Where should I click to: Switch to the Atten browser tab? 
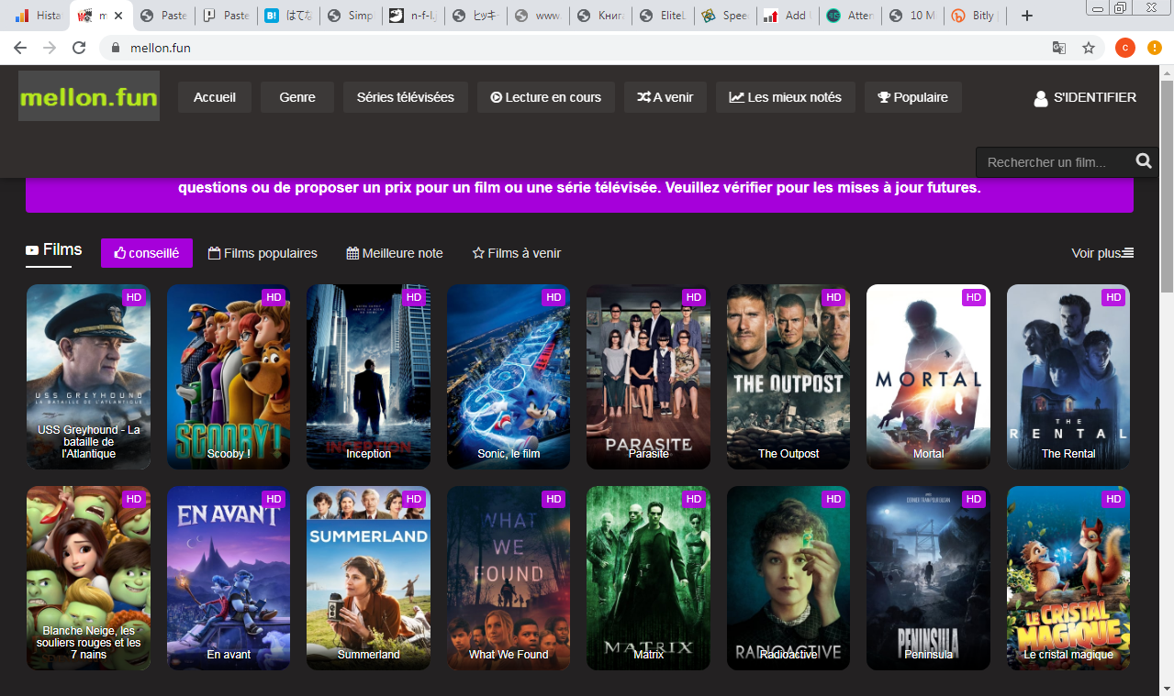pos(850,16)
